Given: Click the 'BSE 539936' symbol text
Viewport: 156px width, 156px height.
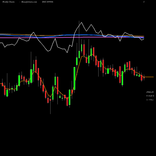Looking at the screenshot, I should 48,2.
